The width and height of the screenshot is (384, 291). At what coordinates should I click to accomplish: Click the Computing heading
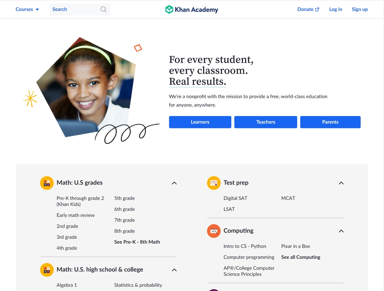click(238, 231)
